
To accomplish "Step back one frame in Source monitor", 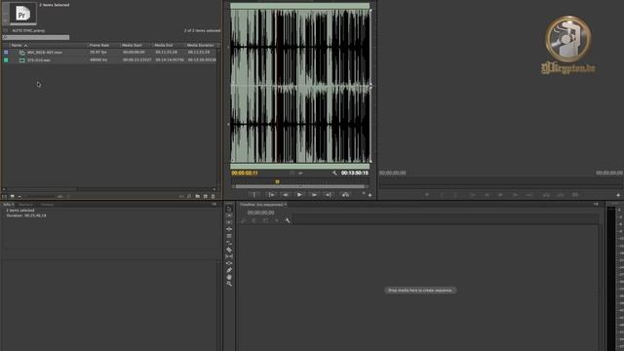I will (x=286, y=195).
